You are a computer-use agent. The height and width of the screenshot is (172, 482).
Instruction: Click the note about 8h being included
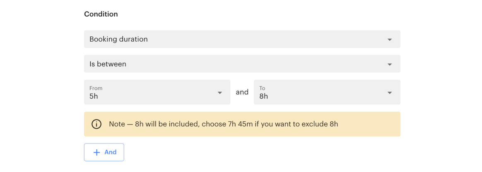coord(224,124)
